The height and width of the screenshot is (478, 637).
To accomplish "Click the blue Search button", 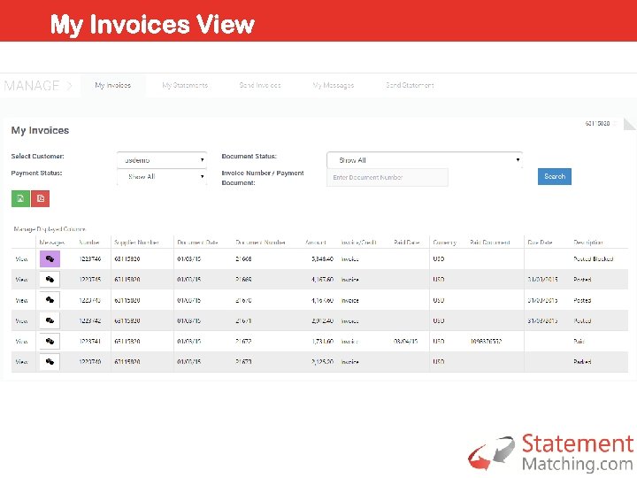I will [x=555, y=176].
